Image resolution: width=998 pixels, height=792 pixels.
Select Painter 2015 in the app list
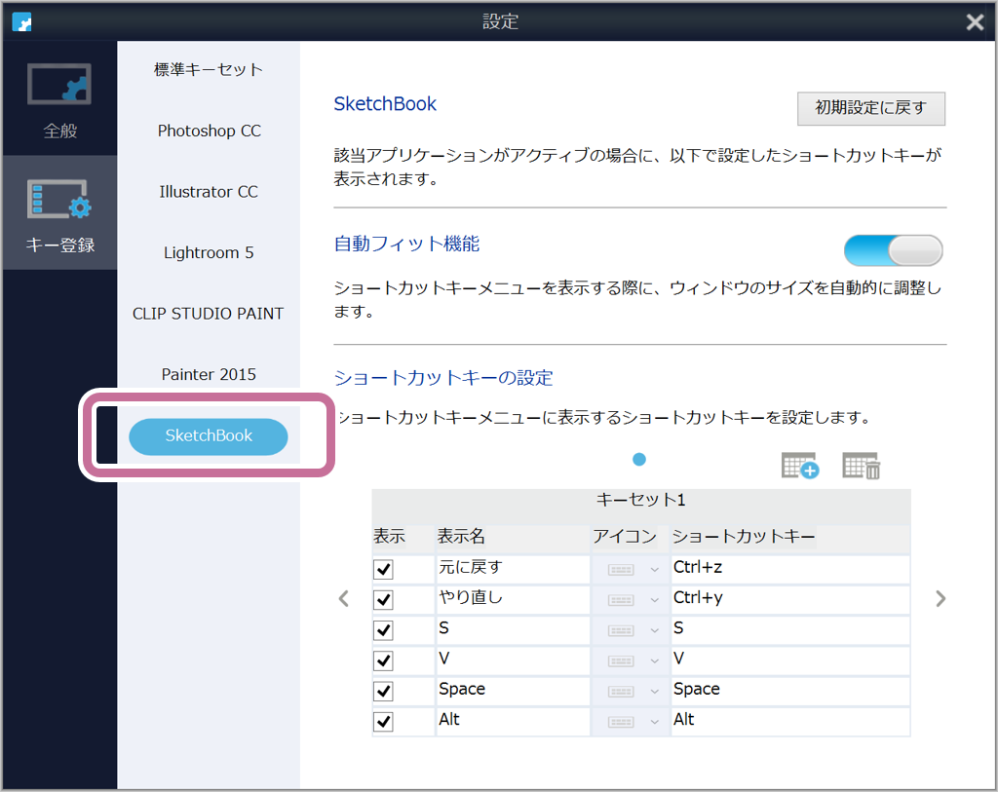pyautogui.click(x=209, y=374)
